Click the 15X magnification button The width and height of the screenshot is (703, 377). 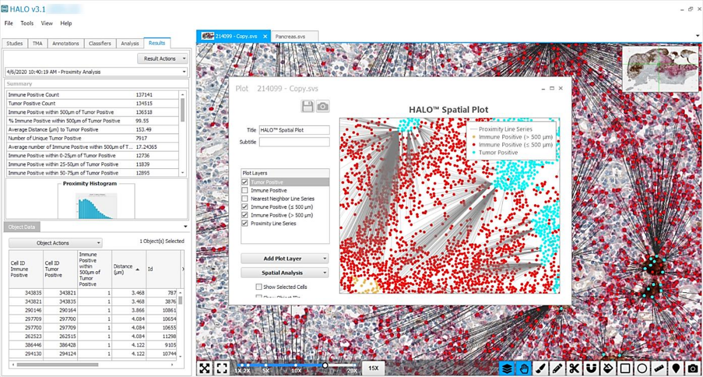pos(373,368)
